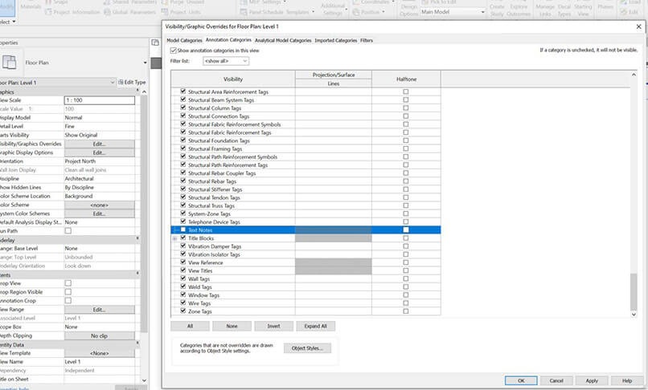This screenshot has height=390, width=648.
Task: Uncheck visibility of Wall Tags
Action: click(183, 278)
